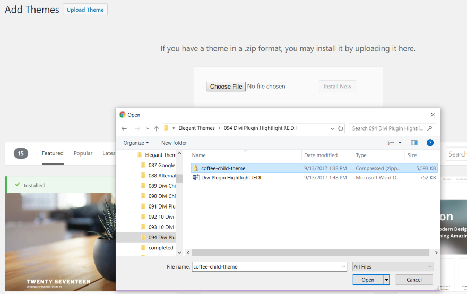Click the Upload Theme button
This screenshot has width=467, height=294.
pos(85,10)
